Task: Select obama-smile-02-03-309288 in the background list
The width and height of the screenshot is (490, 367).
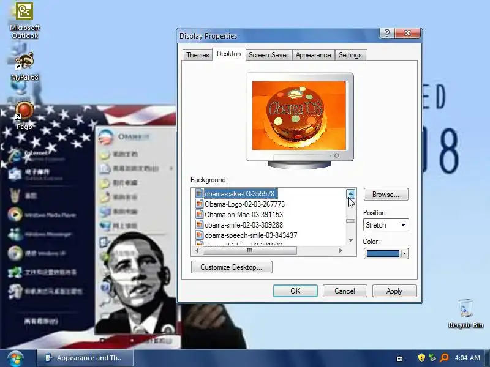Action: [x=243, y=225]
